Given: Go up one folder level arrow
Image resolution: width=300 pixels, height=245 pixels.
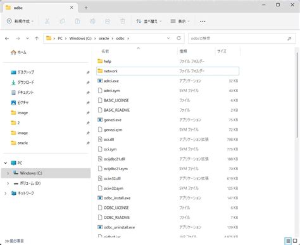Looking at the screenshot, I should [x=37, y=38].
